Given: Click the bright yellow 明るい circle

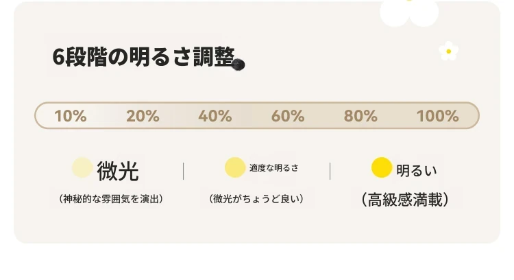Looking at the screenshot, I should [x=382, y=167].
